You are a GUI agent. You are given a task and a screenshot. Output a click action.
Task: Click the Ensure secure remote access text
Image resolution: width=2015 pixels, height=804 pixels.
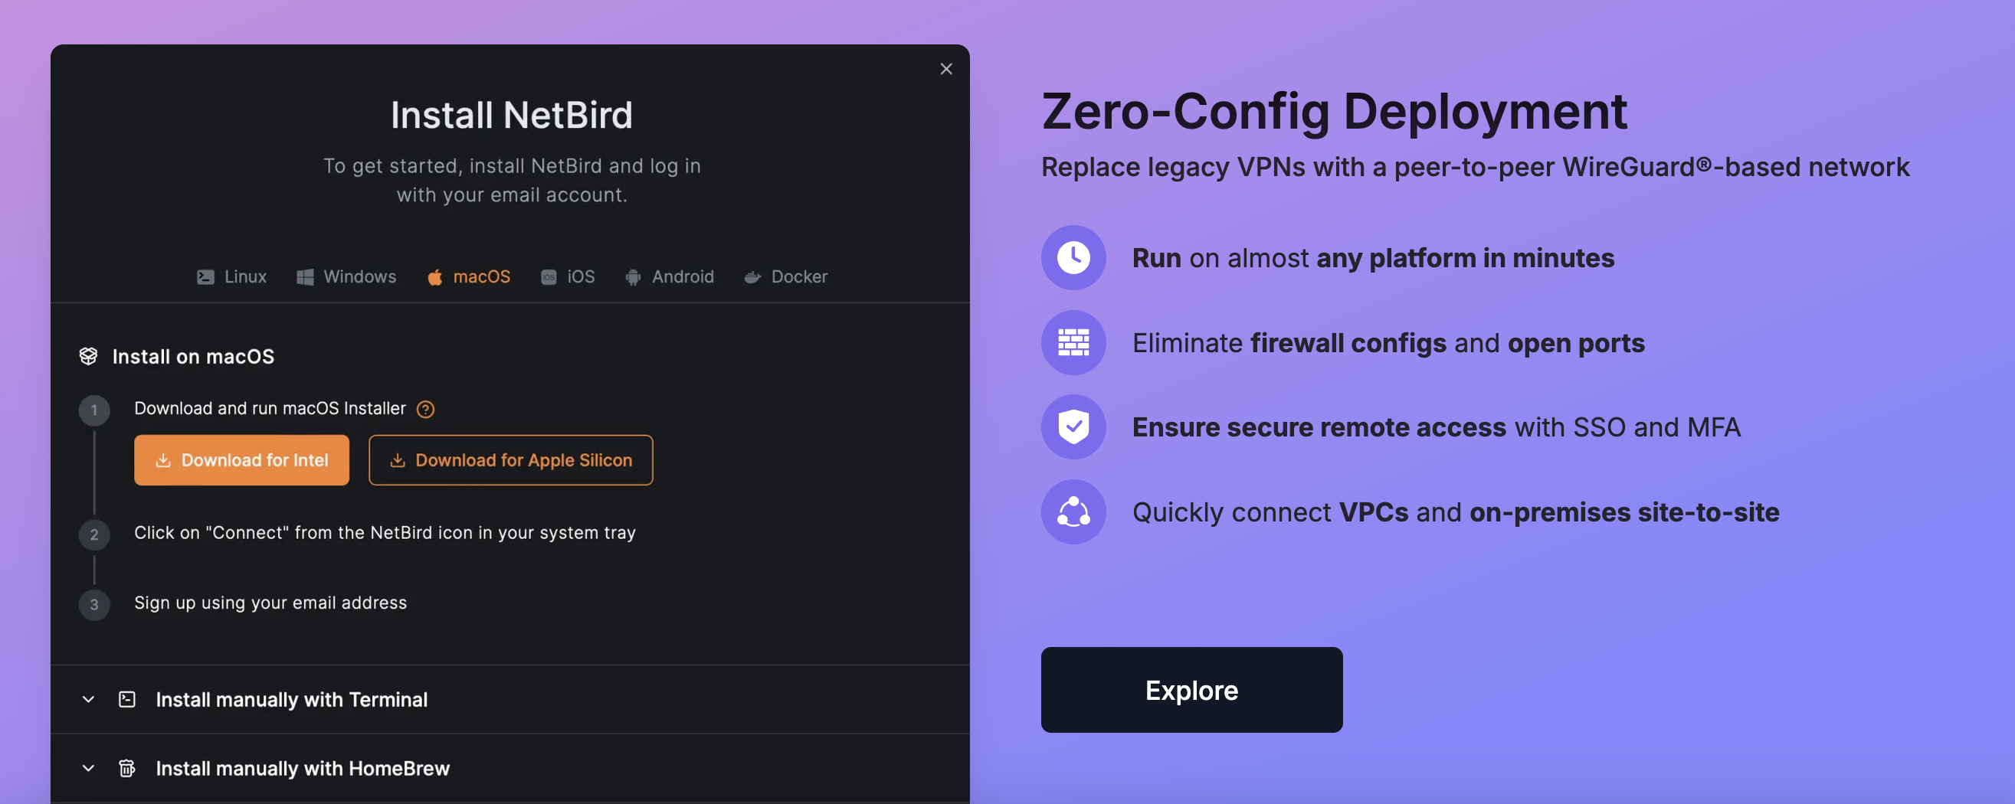point(1436,427)
